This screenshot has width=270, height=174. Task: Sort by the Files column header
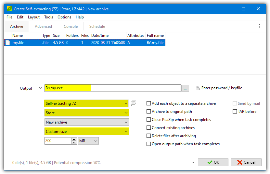(85, 36)
